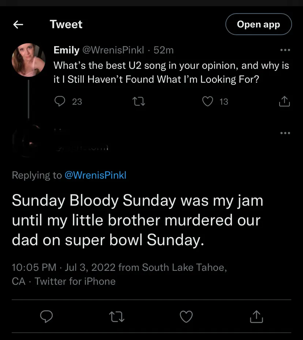Open more options on the reply tweet
Viewport: 303px width, 340px height.
tap(285, 133)
